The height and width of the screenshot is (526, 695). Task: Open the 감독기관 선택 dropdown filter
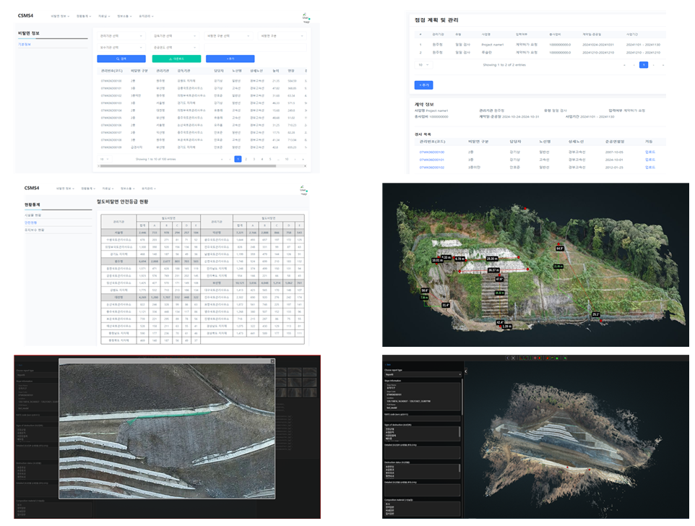176,35
